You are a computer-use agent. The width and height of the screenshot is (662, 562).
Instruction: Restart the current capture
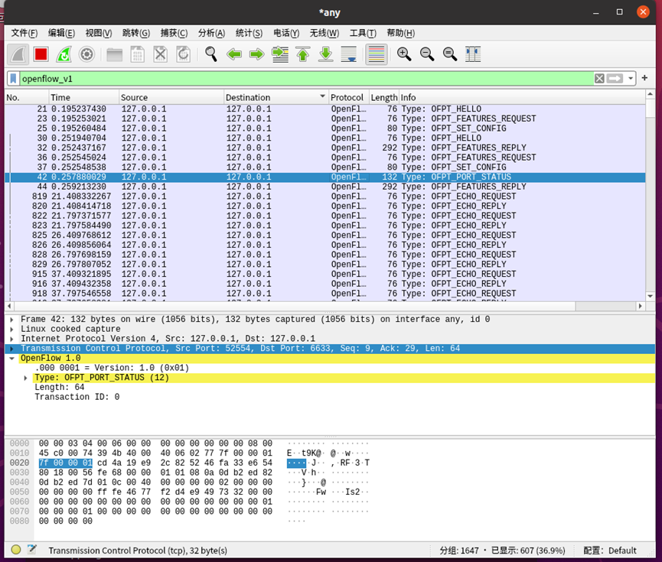tap(64, 54)
